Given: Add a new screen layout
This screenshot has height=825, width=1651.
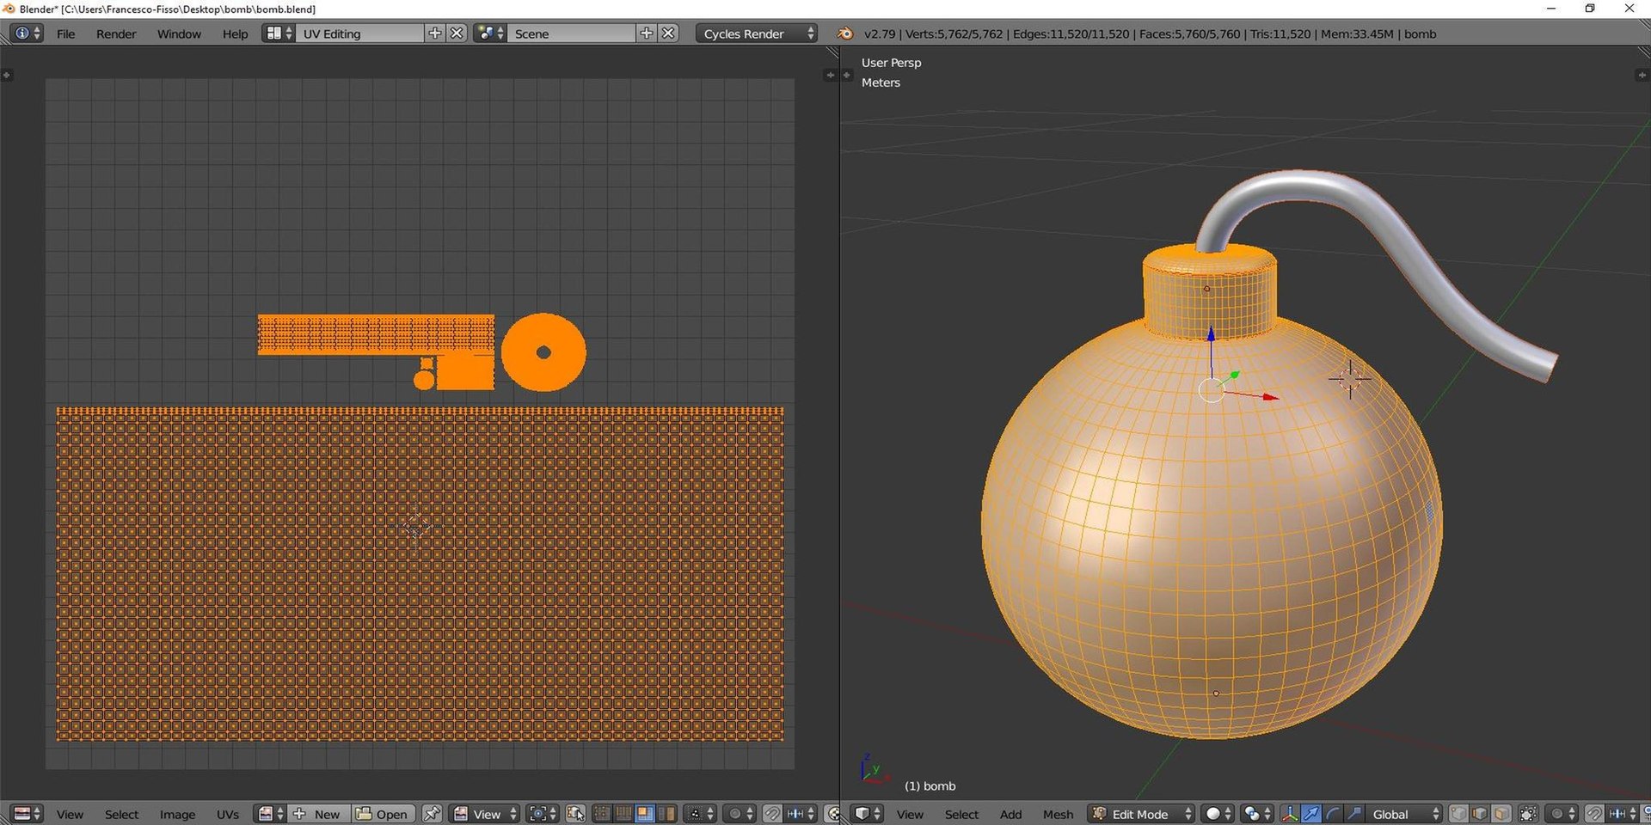Looking at the screenshot, I should [x=435, y=34].
